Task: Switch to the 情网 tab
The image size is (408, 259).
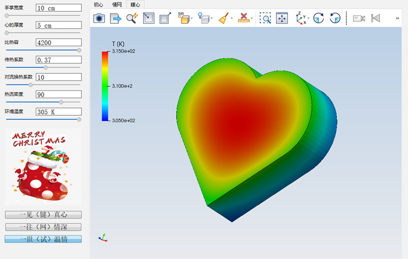Action: tap(117, 4)
